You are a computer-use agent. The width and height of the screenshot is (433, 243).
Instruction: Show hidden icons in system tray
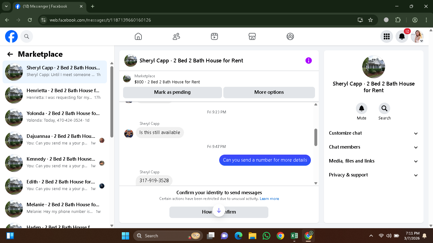point(371,236)
